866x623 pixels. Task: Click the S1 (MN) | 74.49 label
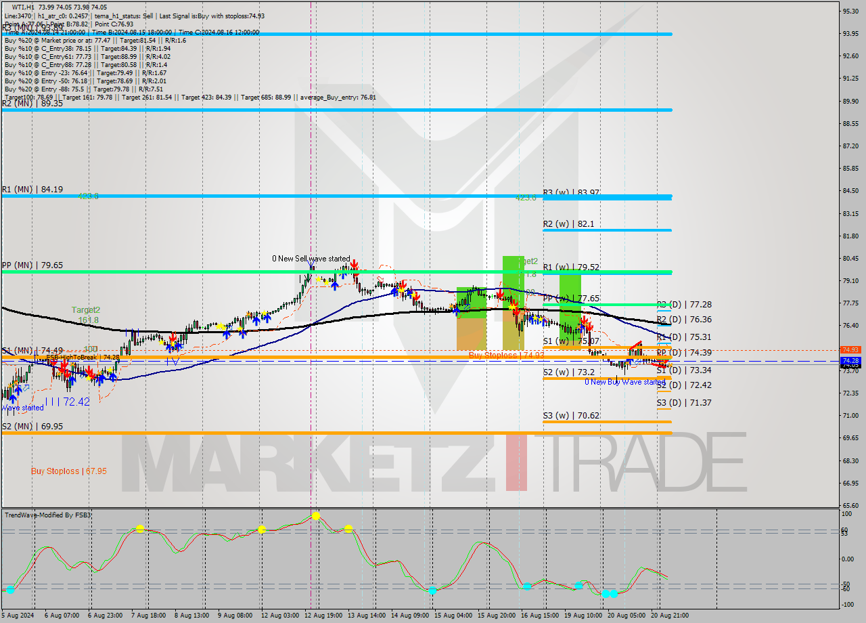pos(32,351)
